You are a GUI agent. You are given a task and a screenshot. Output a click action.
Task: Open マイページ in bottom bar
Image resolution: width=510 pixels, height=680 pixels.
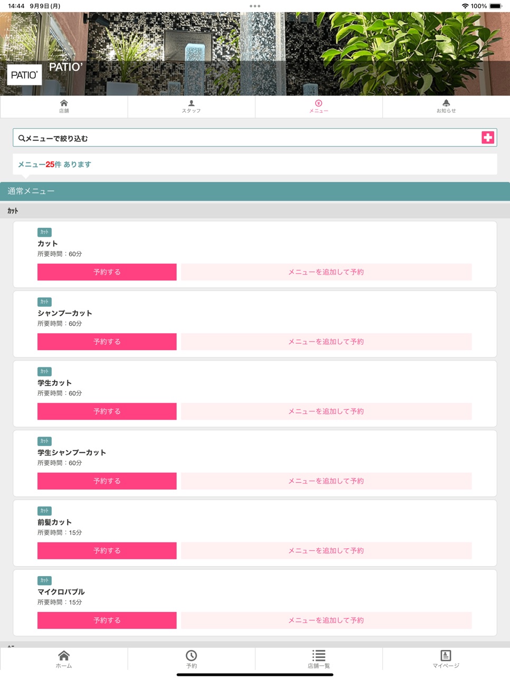[x=446, y=659]
